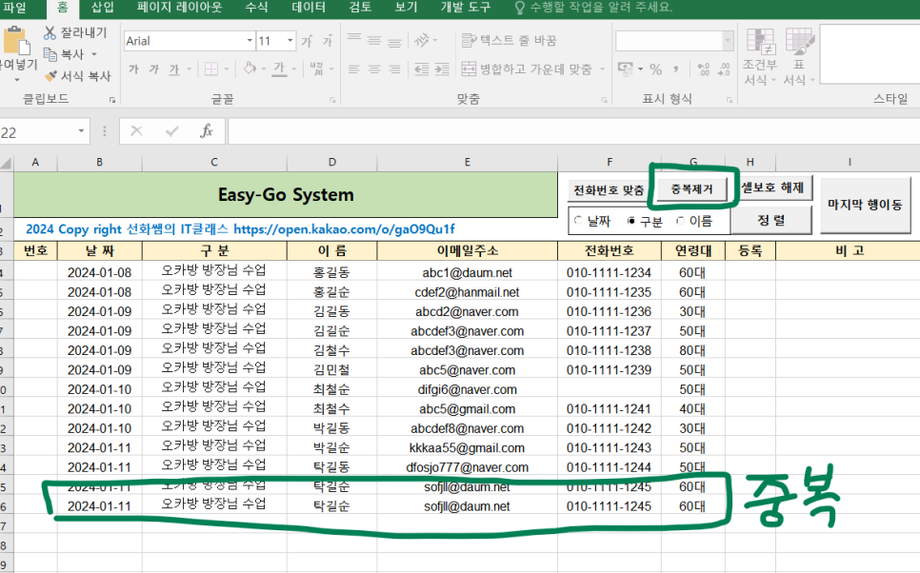Toggle underline formatting

coord(174,69)
